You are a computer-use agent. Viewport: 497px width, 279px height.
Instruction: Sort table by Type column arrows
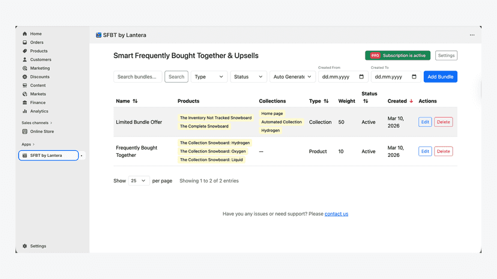[x=326, y=101]
